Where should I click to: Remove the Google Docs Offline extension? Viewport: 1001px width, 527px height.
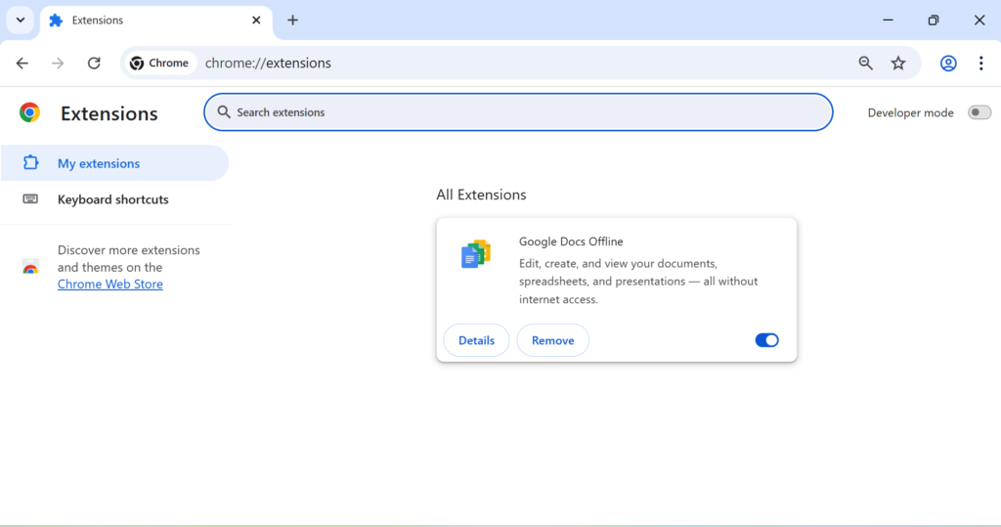553,340
